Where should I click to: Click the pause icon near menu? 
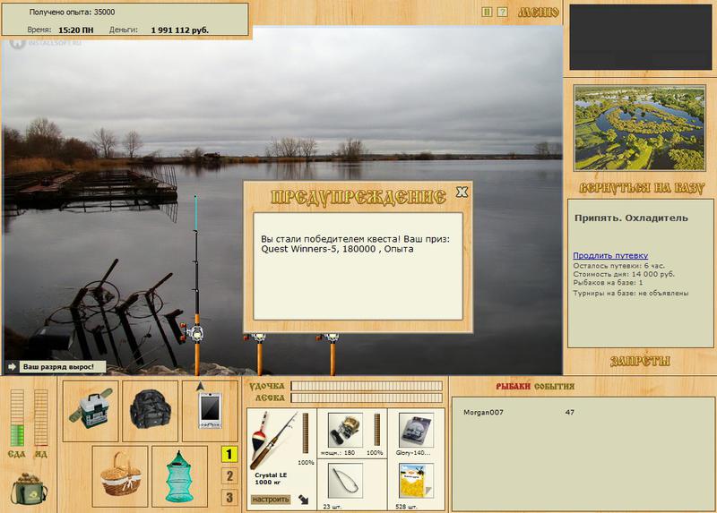(487, 13)
